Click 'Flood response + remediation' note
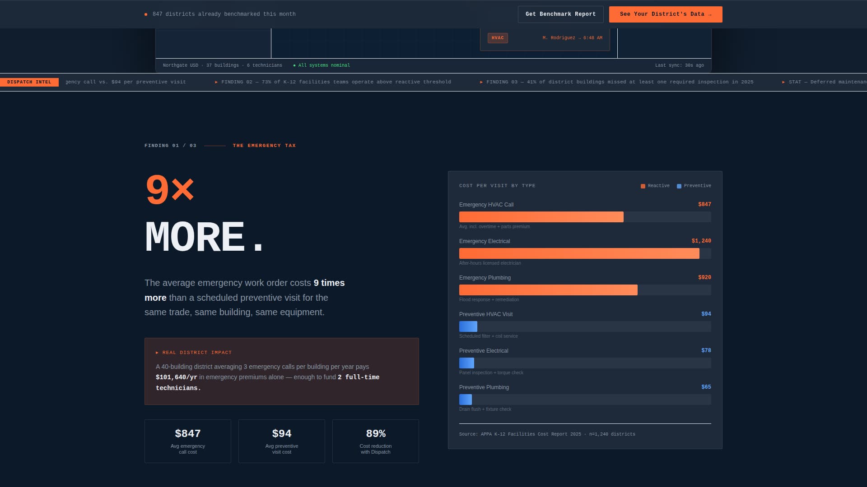Image resolution: width=867 pixels, height=487 pixels. [x=489, y=300]
